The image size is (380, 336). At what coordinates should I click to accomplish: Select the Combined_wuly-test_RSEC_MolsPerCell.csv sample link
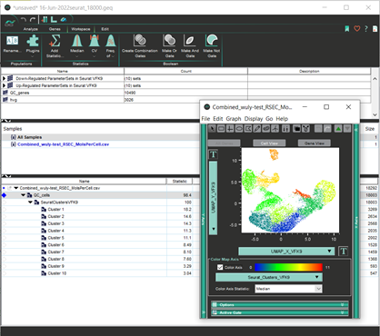coord(63,144)
